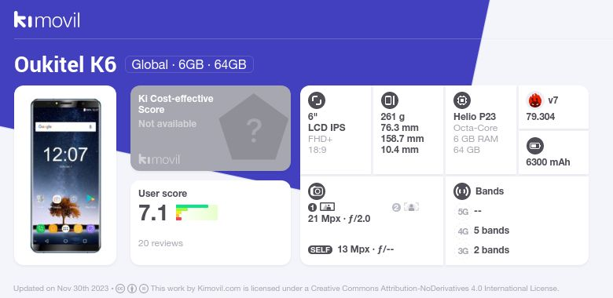Click the Global · 6GB · 64GB variant pill

click(x=189, y=64)
